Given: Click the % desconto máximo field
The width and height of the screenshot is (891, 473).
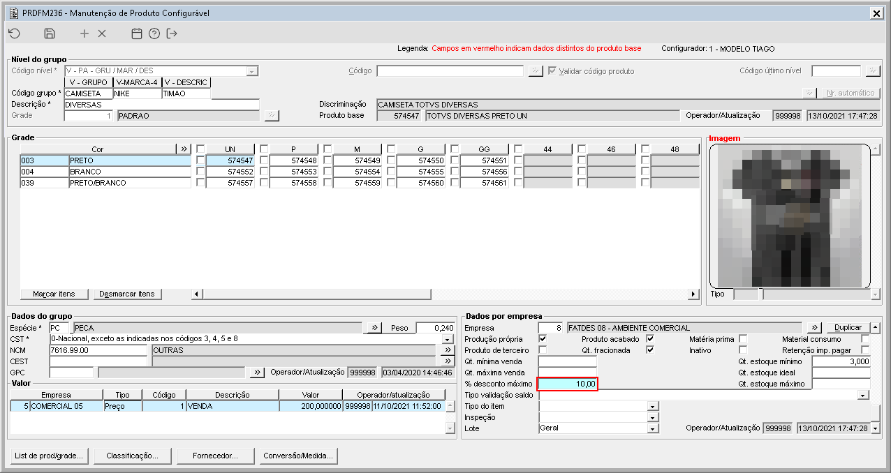Looking at the screenshot, I should tap(568, 384).
